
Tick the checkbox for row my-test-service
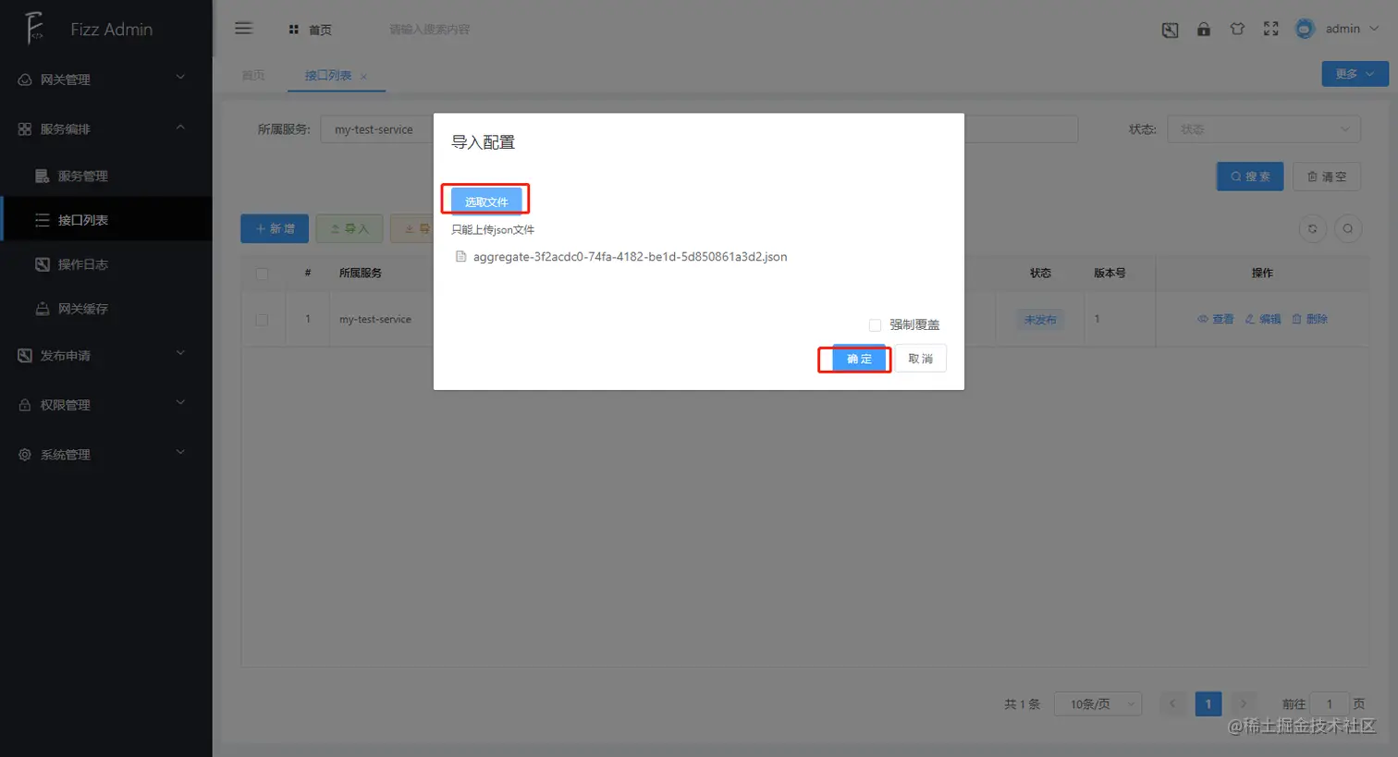click(x=263, y=320)
